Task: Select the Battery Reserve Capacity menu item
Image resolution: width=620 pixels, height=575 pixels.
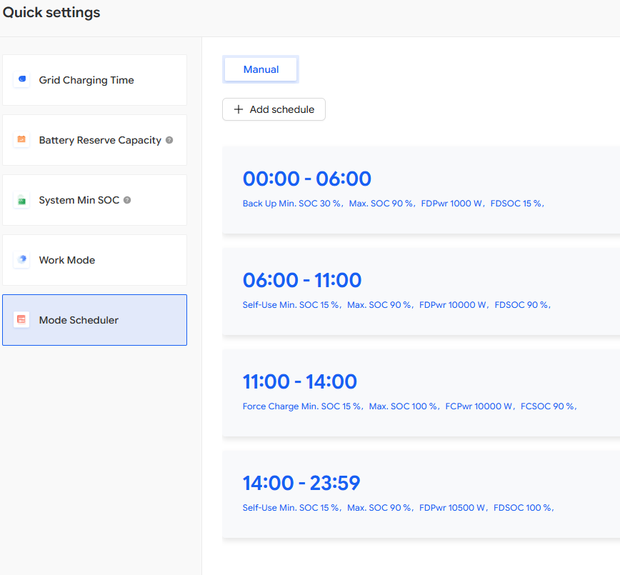Action: [94, 140]
